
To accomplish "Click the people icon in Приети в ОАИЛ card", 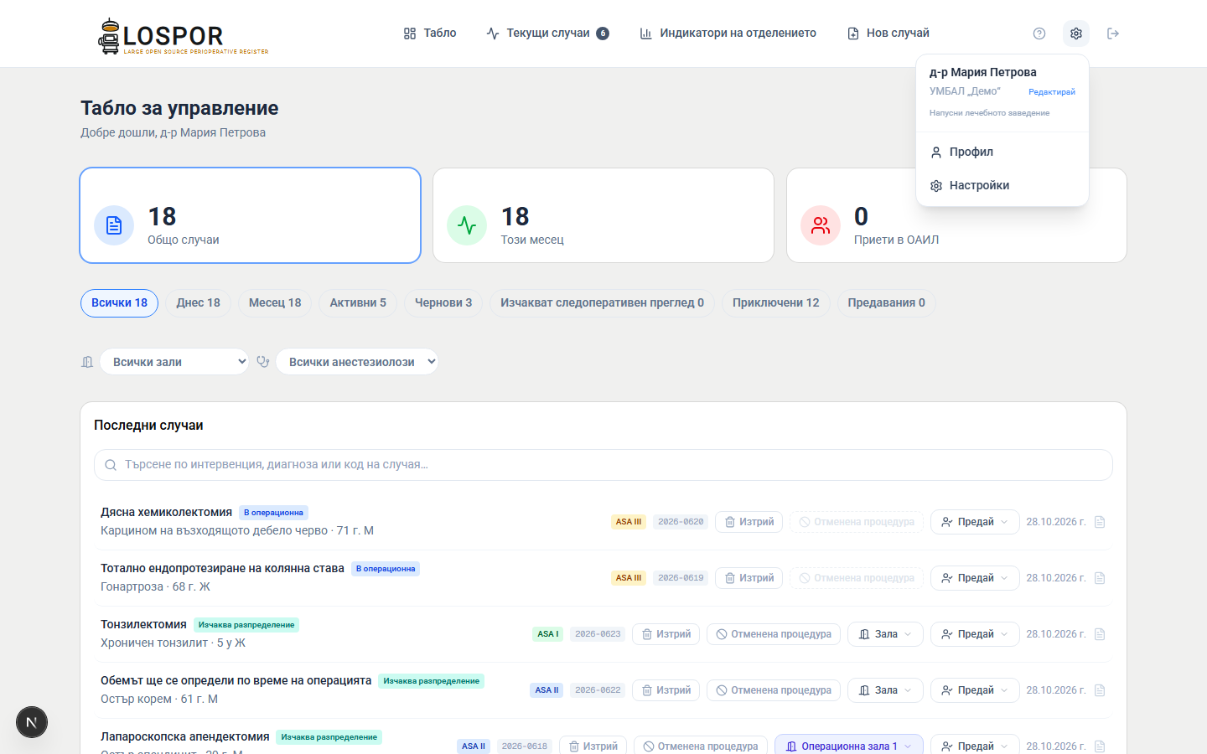I will coord(821,225).
